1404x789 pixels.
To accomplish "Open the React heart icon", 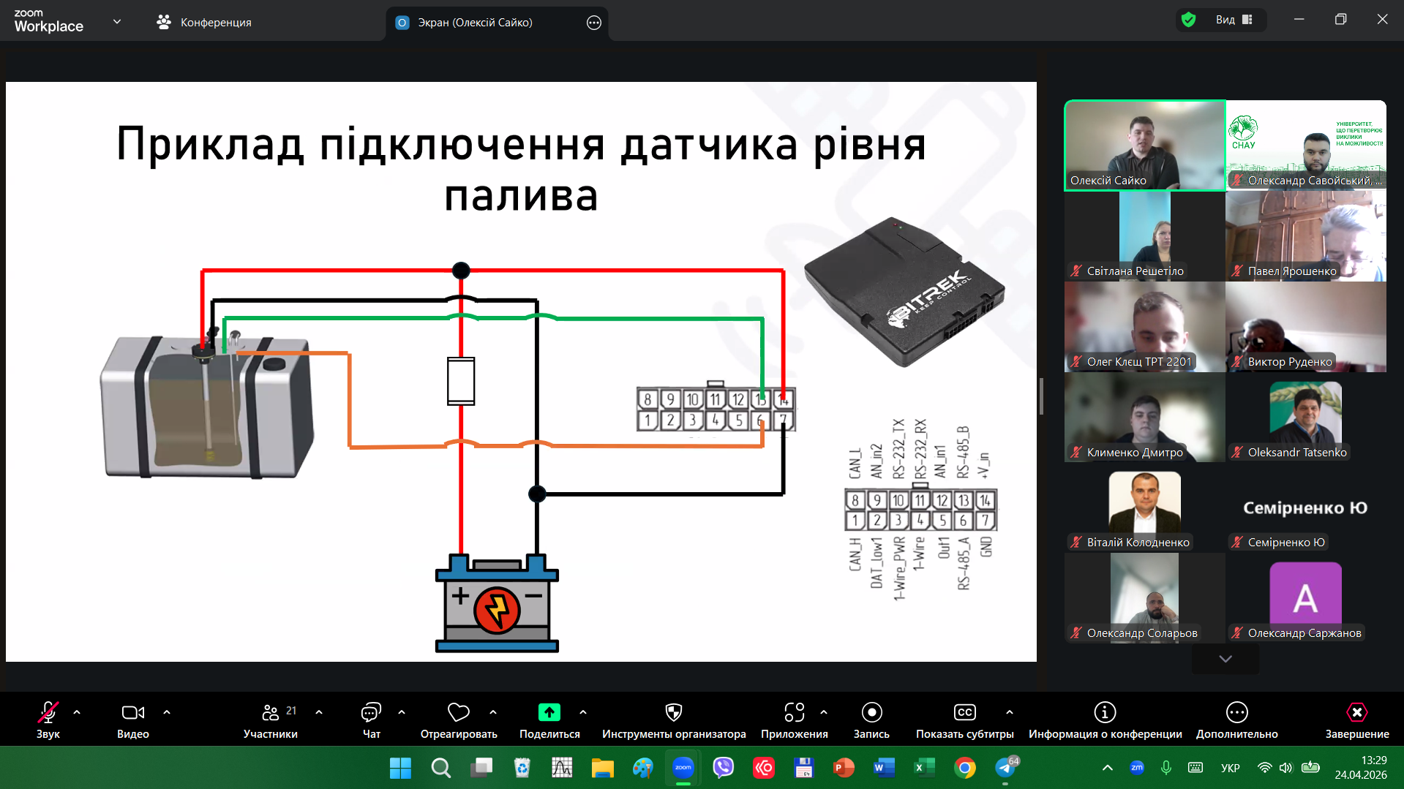I will click(x=458, y=713).
